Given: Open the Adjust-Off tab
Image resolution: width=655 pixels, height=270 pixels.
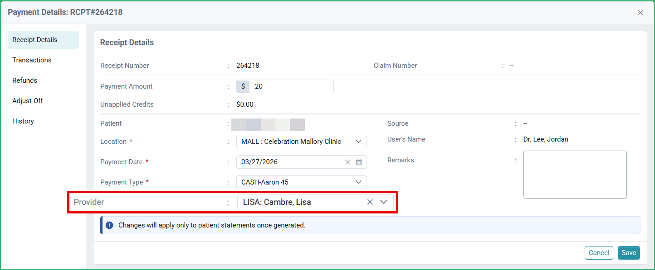Looking at the screenshot, I should point(43,101).
